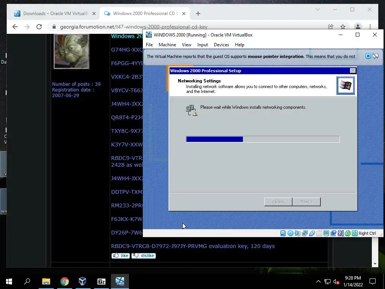The height and width of the screenshot is (289, 385).
Task: Bookmark this page with the star icon
Action: pyautogui.click(x=343, y=27)
